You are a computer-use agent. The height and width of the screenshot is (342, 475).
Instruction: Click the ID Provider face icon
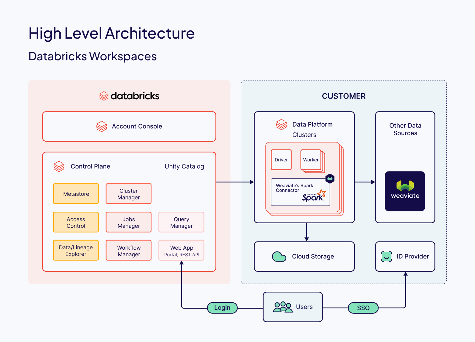tap(386, 257)
